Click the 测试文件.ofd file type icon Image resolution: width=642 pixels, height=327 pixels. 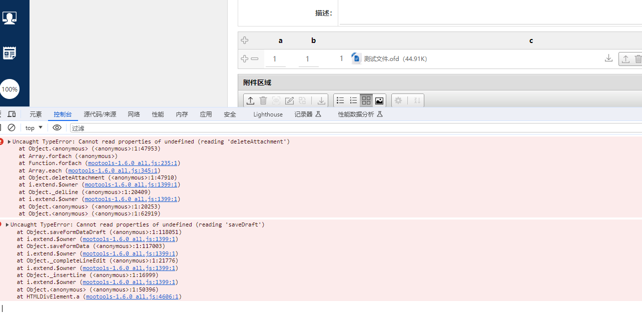click(x=356, y=58)
